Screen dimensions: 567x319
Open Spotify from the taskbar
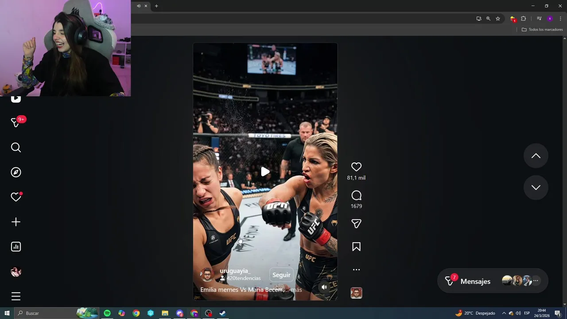(107, 313)
